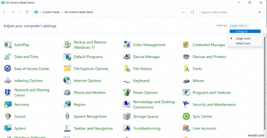Open the Device Manager link
Image resolution: width=267 pixels, height=138 pixels.
(x=147, y=57)
